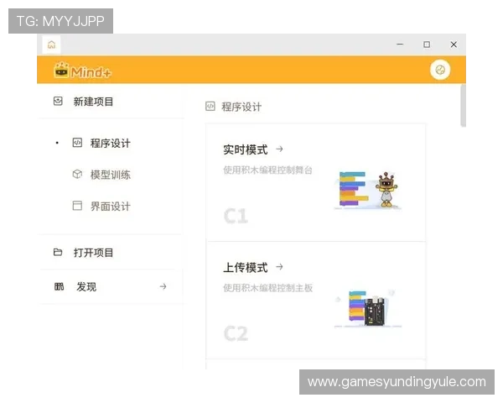Open 上传模式 title link

click(x=246, y=267)
